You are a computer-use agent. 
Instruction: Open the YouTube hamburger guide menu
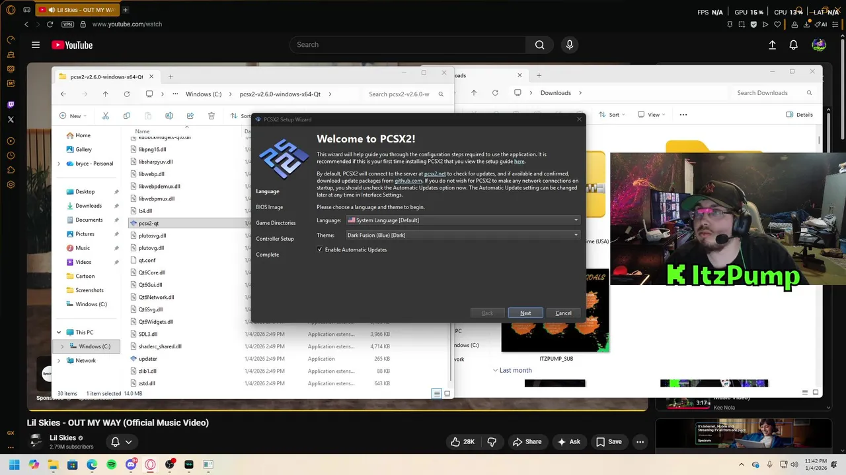36,45
